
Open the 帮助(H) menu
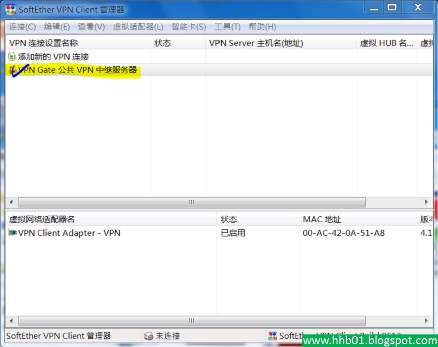tap(262, 27)
